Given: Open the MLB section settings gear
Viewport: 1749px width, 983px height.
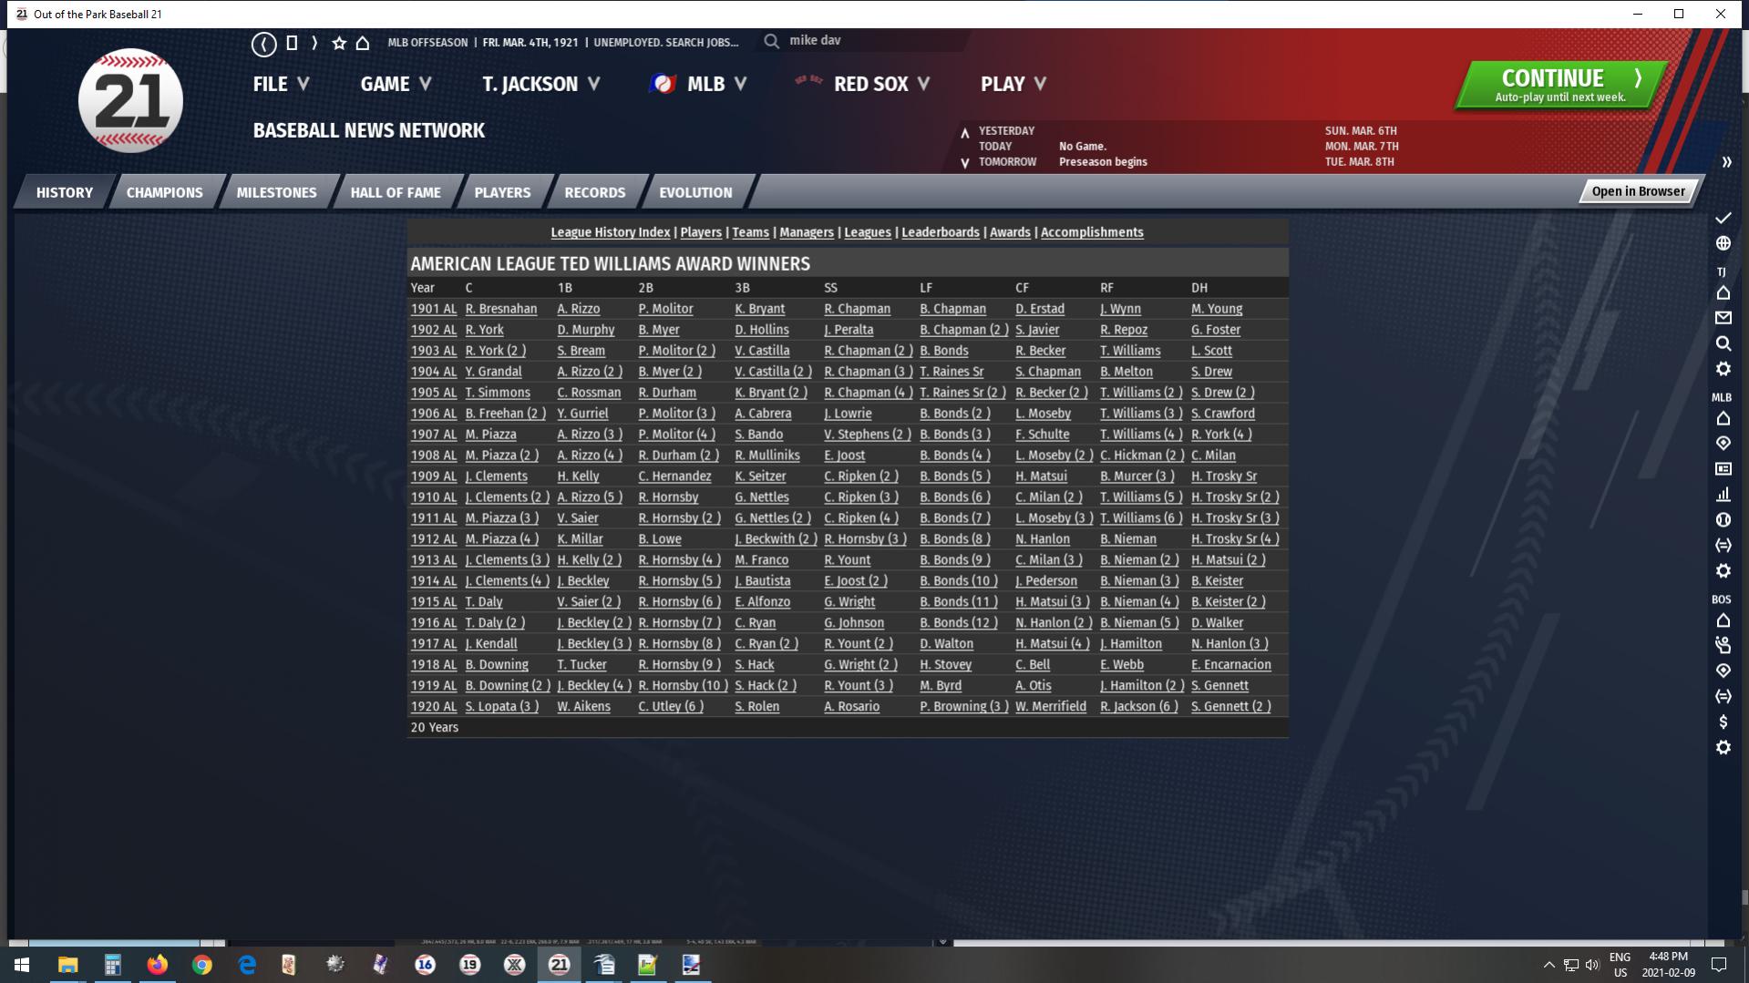Looking at the screenshot, I should click(x=1723, y=571).
